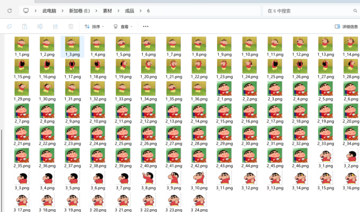Go to the 成品 folder in the breadcrumb
Viewport: 360px width, 212px height.
[130, 11]
